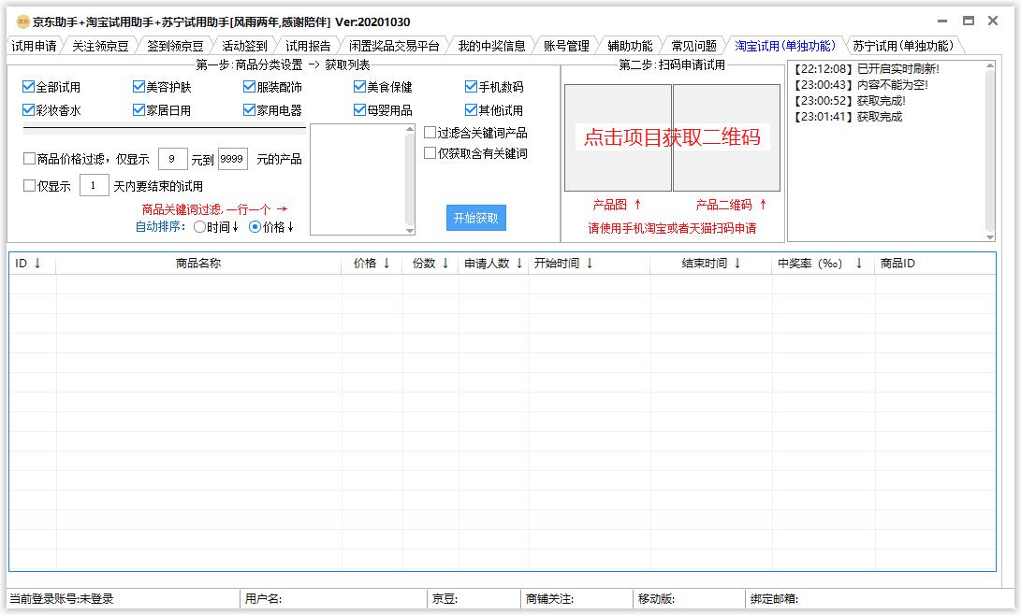Click the 产品二维码 QR placeholder
Viewport: 1021px width, 615px height.
click(x=727, y=137)
